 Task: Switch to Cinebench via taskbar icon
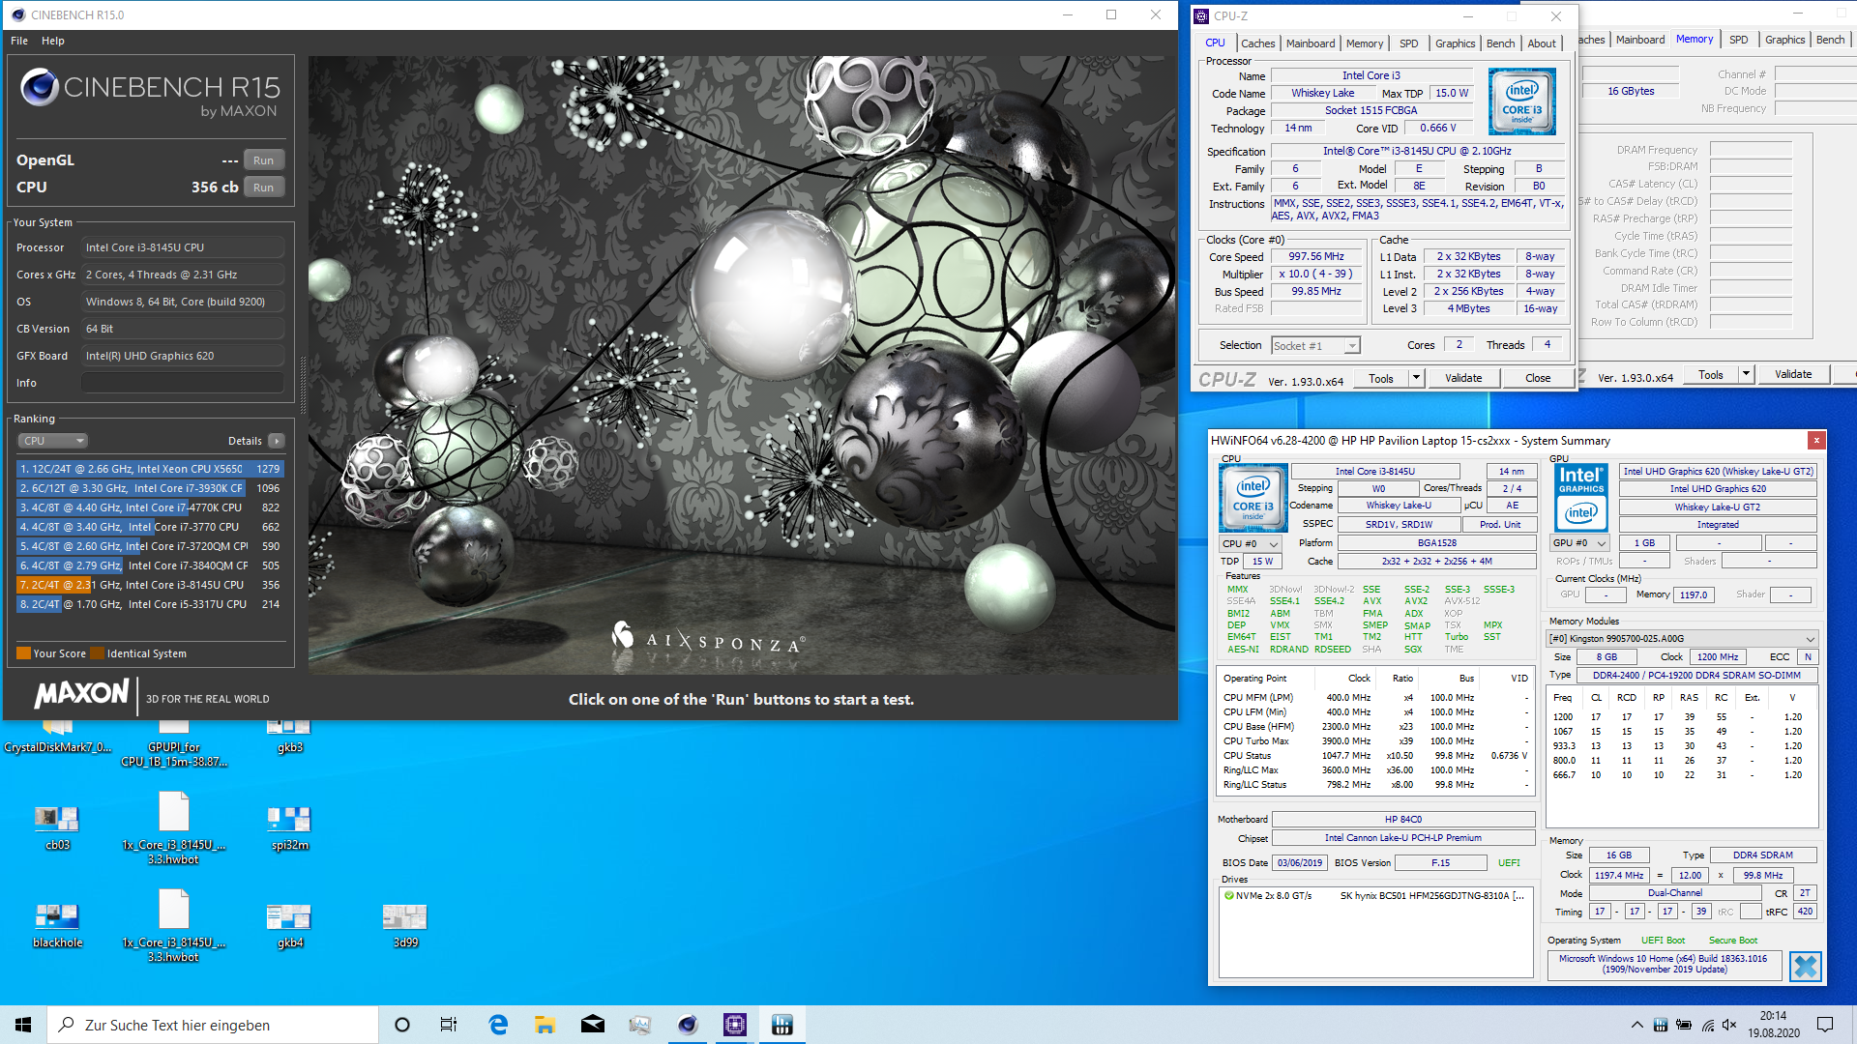(x=688, y=1025)
